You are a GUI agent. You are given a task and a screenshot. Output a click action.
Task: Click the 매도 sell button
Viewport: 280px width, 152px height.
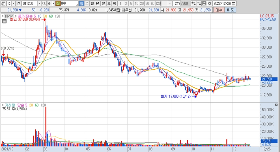(x=230, y=10)
